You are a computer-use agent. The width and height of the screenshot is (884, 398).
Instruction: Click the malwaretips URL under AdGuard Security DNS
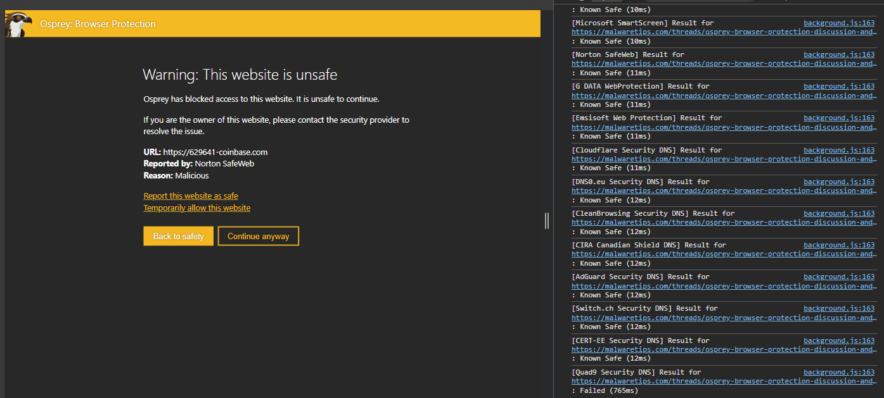[x=722, y=285]
